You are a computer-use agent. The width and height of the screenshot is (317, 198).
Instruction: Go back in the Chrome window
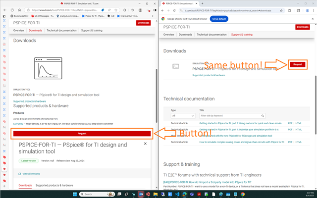162,10
